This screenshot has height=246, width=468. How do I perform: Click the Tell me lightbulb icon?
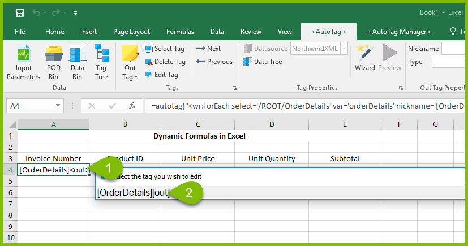[x=453, y=31]
